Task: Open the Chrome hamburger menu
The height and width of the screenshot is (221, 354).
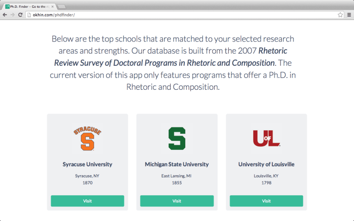Action: pyautogui.click(x=349, y=15)
